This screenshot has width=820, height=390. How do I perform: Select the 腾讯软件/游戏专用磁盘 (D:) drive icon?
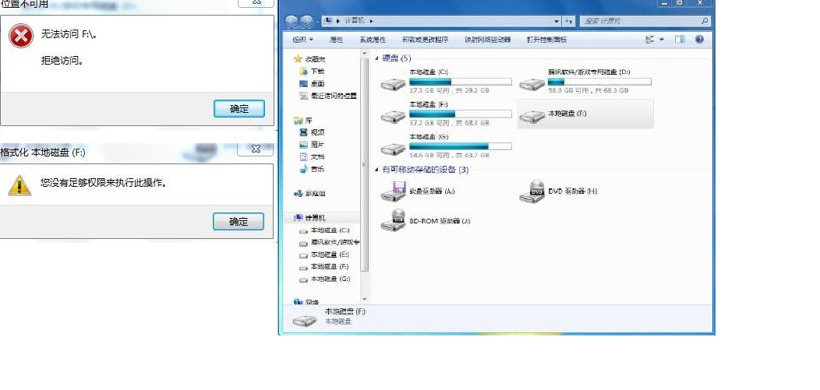point(532,83)
